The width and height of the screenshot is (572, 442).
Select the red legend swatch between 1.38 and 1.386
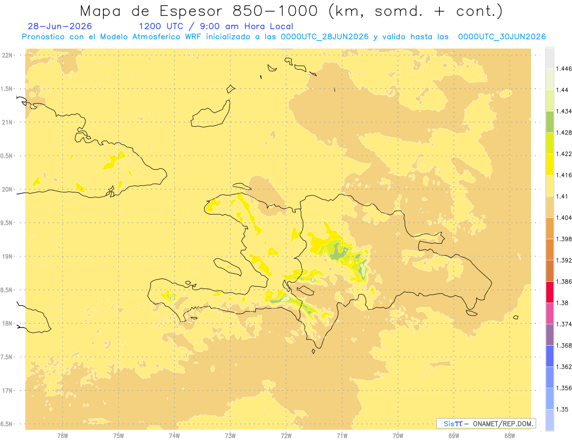tap(550, 292)
